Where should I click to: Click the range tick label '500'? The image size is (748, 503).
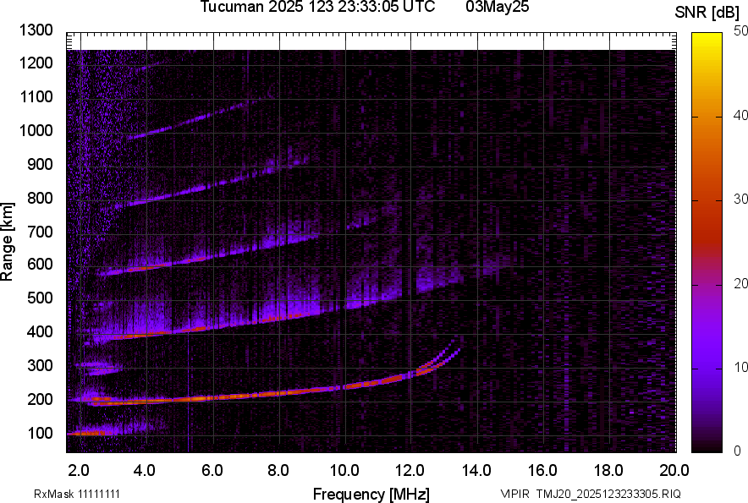pos(40,298)
